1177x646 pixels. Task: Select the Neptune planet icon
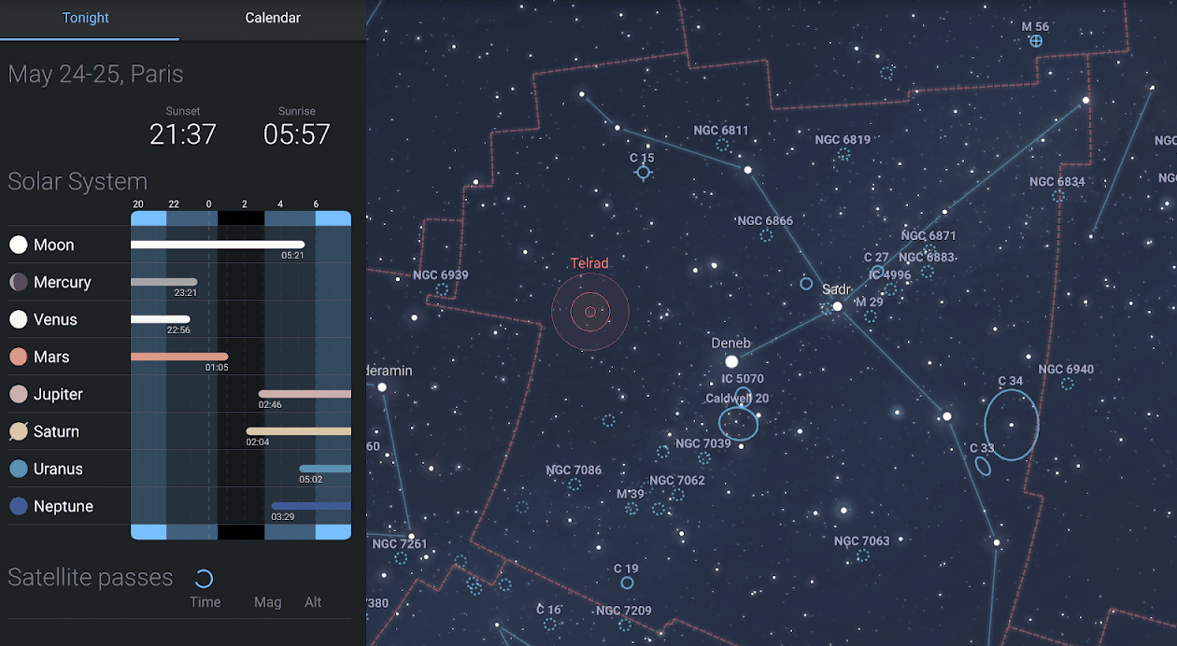click(x=18, y=506)
